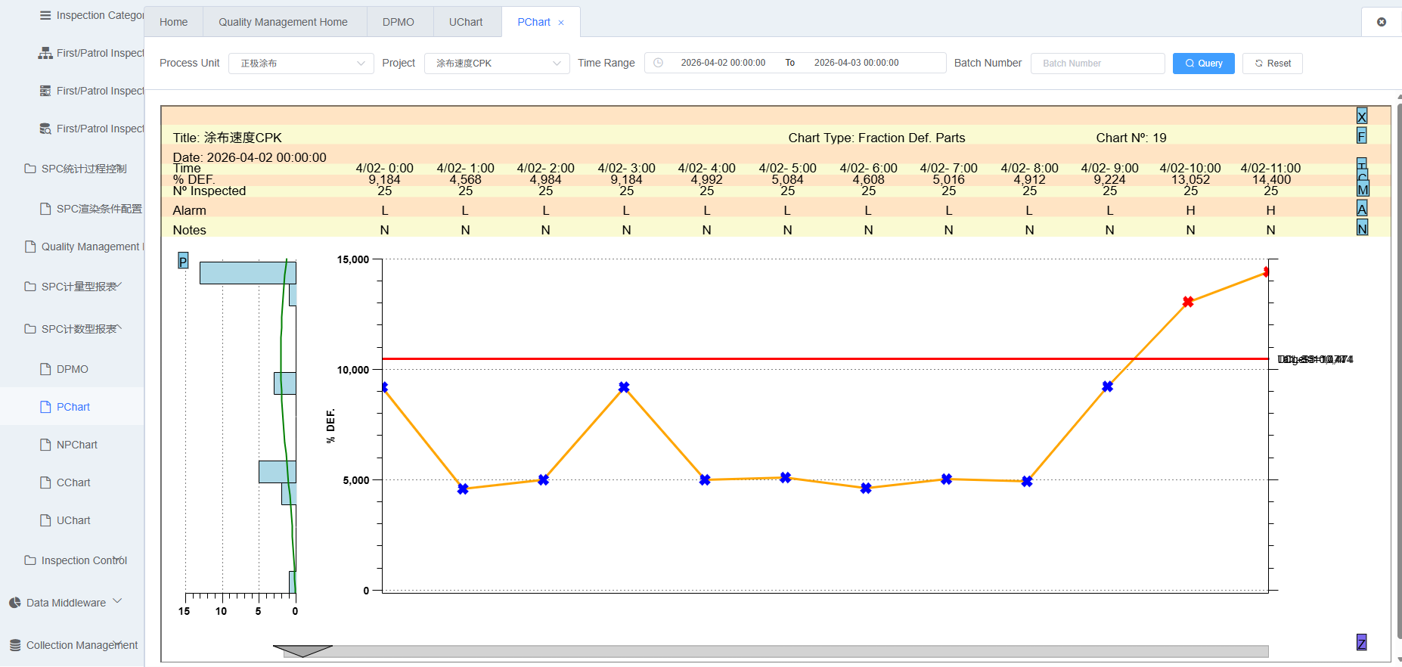Click the folder icon beside SPC统计过程控制
The width and height of the screenshot is (1402, 667).
coord(30,169)
